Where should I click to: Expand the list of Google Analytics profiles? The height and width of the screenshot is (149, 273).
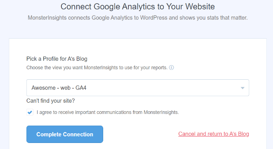tap(242, 88)
